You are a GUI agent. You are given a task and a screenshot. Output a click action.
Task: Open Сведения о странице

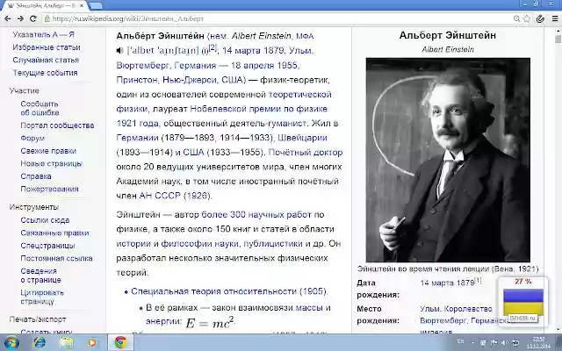[40, 276]
